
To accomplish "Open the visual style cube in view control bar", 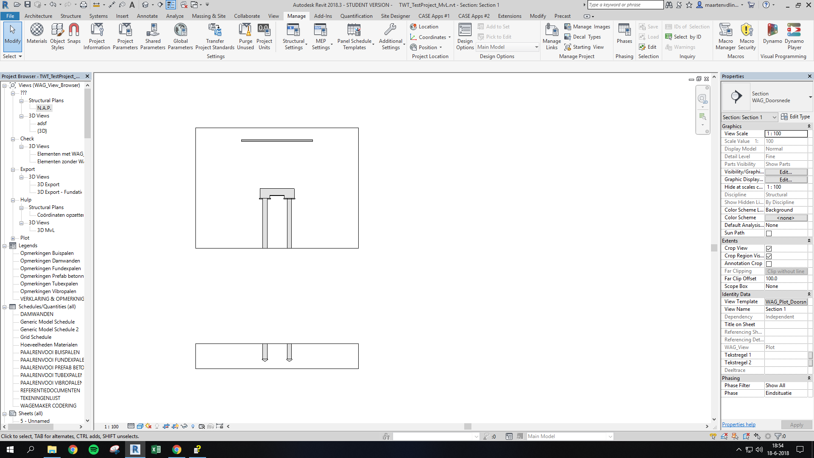I will click(139, 426).
